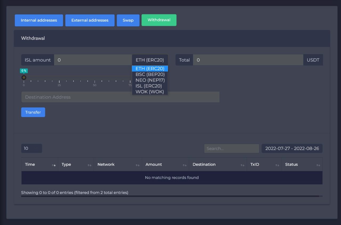The height and width of the screenshot is (225, 341).
Task: Open Internal addresses tab
Action: click(x=39, y=20)
